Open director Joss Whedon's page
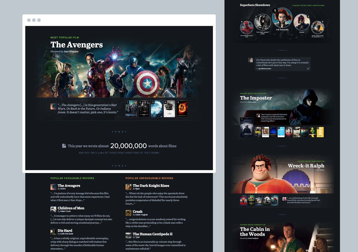The height and width of the screenshot is (252, 358). point(71,52)
